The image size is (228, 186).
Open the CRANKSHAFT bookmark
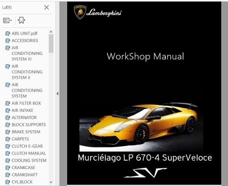coord(25,175)
